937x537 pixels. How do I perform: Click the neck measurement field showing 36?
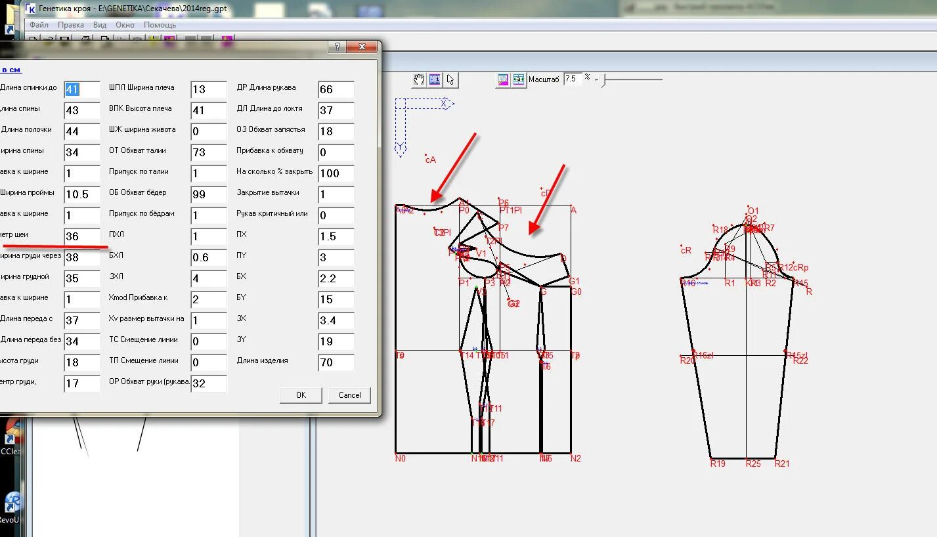click(x=82, y=236)
